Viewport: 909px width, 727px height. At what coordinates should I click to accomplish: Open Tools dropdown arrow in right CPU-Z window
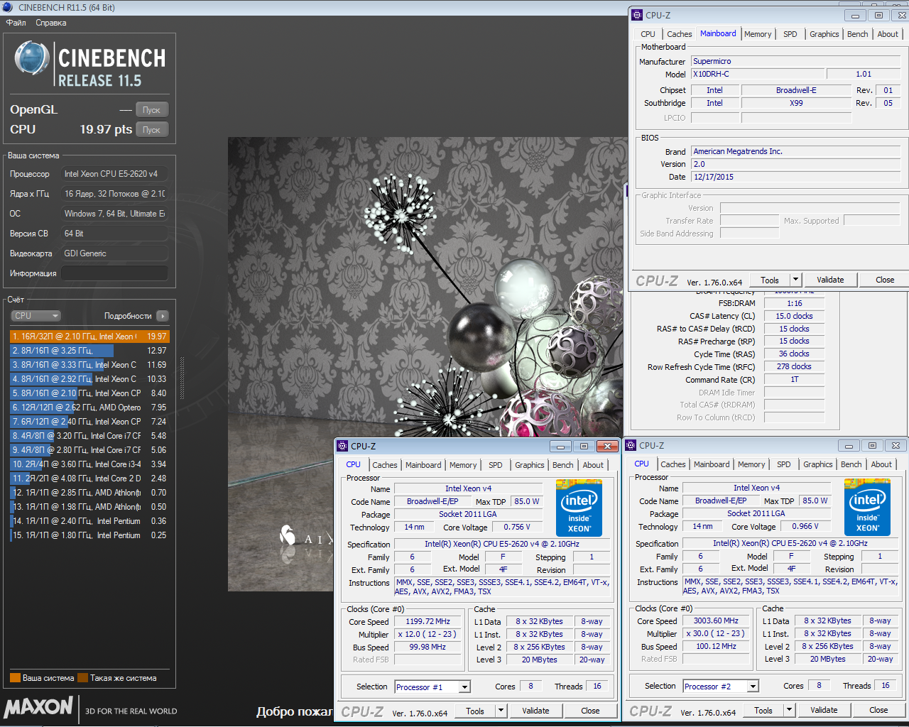[x=789, y=710]
